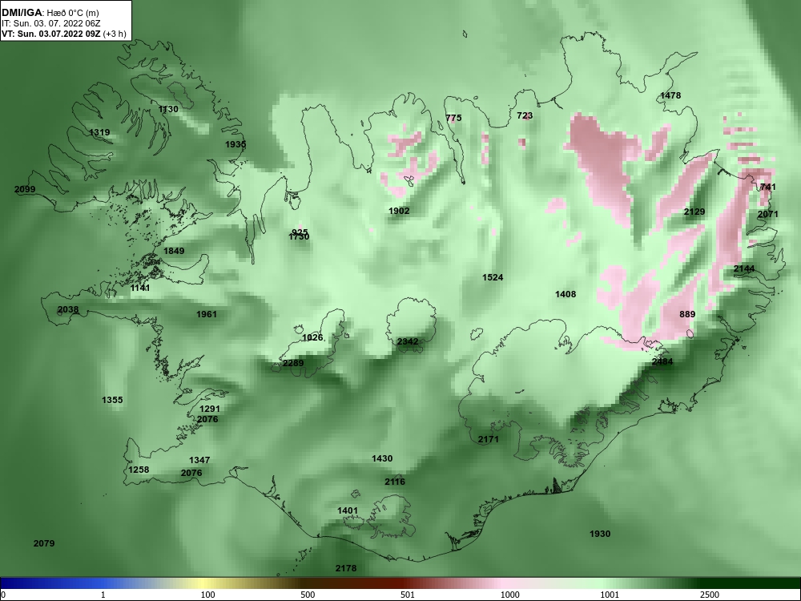801x601 pixels.
Task: Select the 1430 height value
Action: click(382, 459)
